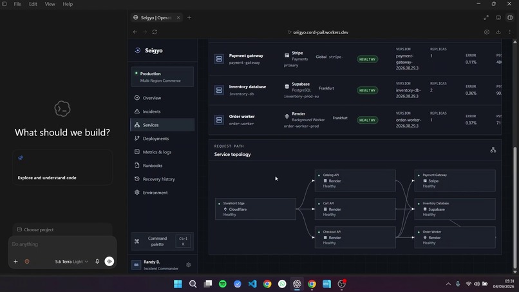This screenshot has height=292, width=519.
Task: Click the Inventory database service icon
Action: pyautogui.click(x=219, y=90)
